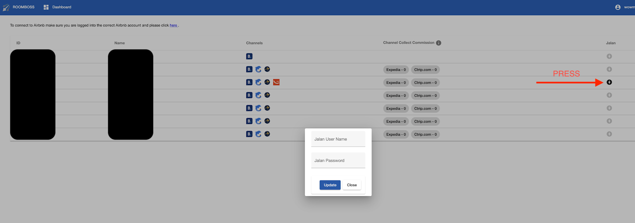Screen dimensions: 635x223
Task: Click 'Ctrip.com - 0' chip in the red-icon row
Action: click(425, 82)
